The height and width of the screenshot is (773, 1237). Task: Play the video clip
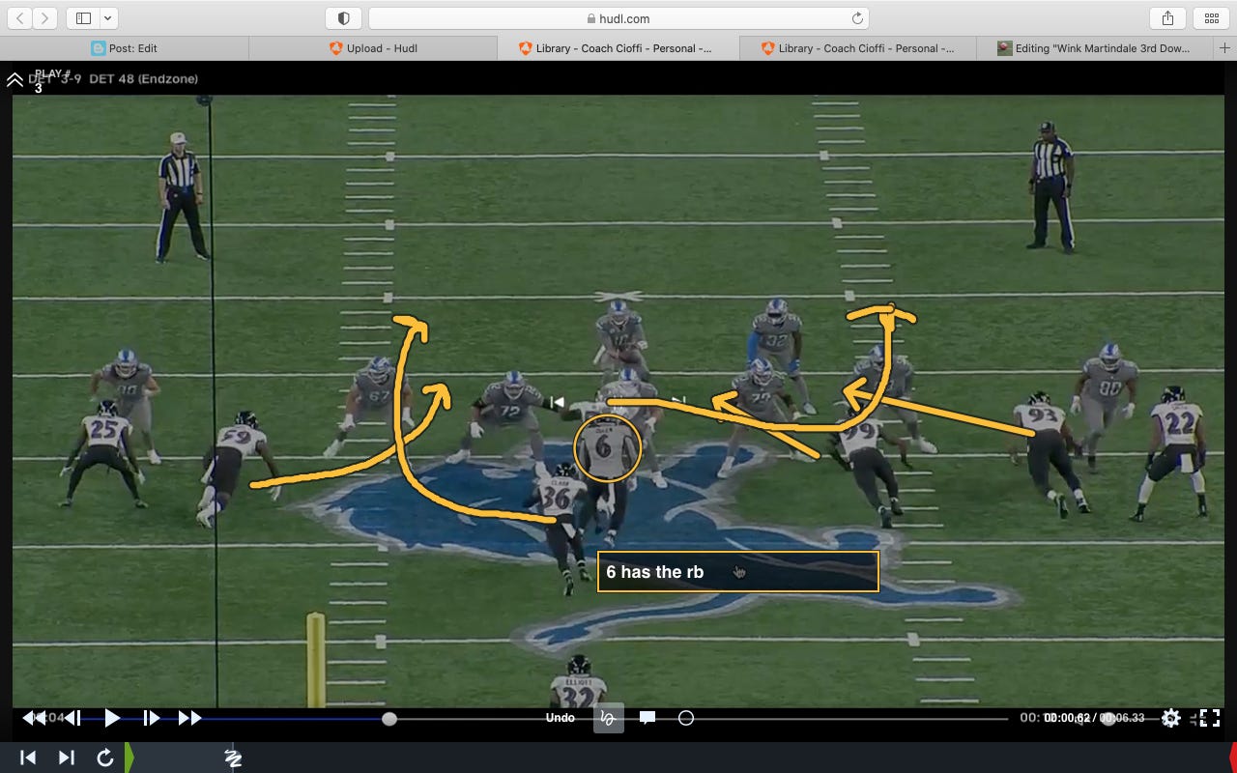point(112,718)
